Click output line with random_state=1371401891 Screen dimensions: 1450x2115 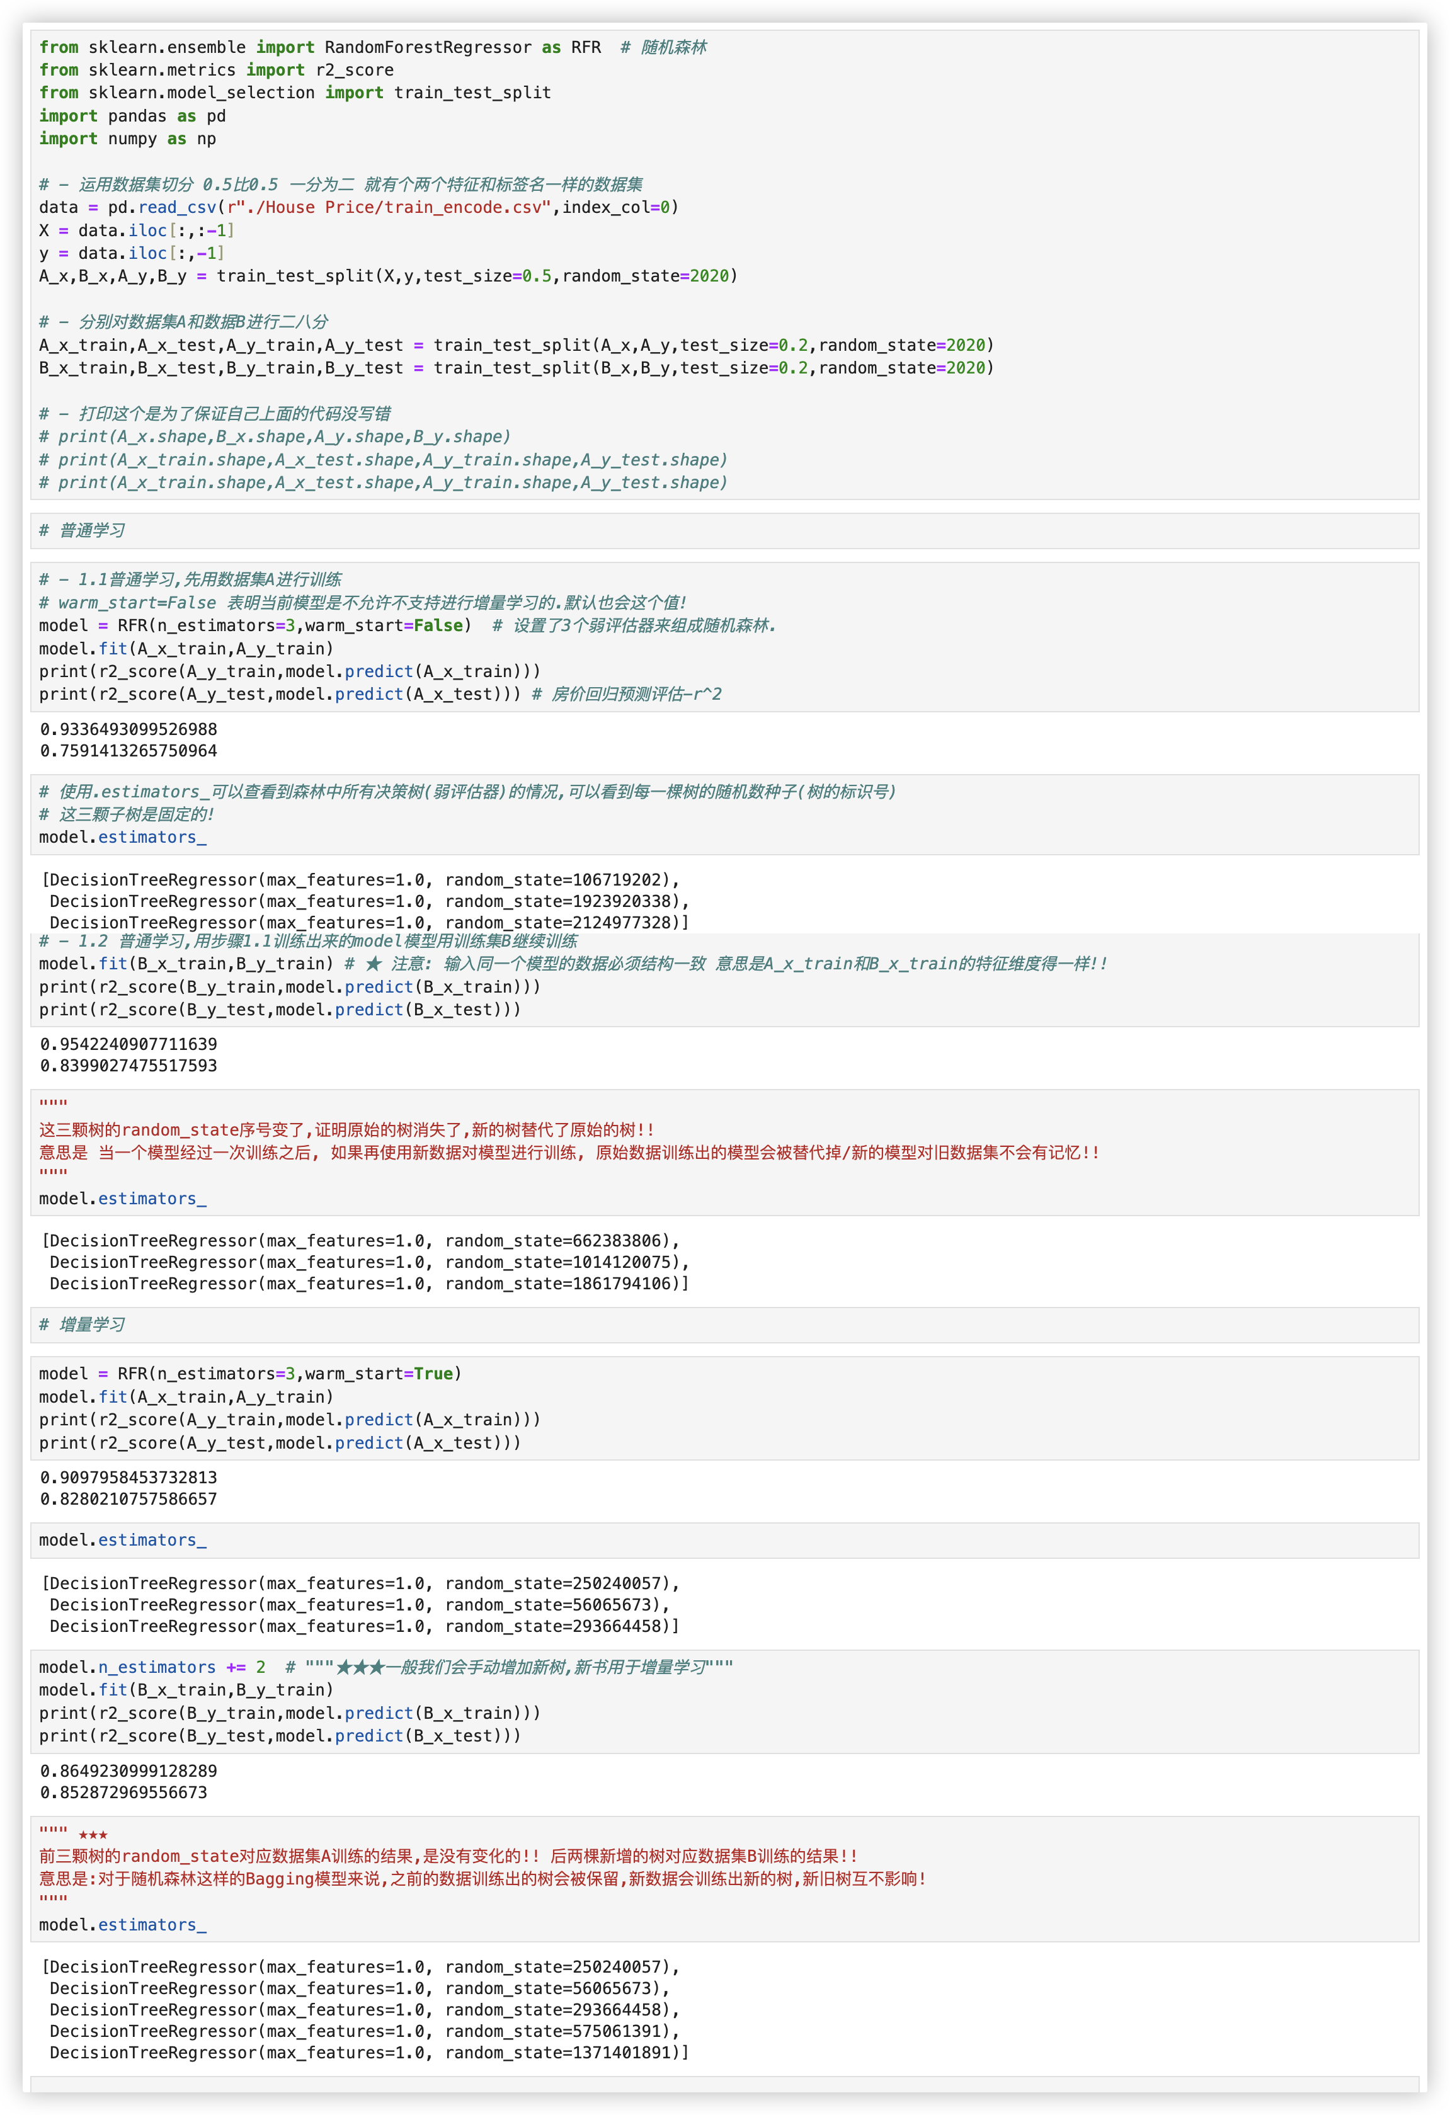click(x=368, y=2052)
